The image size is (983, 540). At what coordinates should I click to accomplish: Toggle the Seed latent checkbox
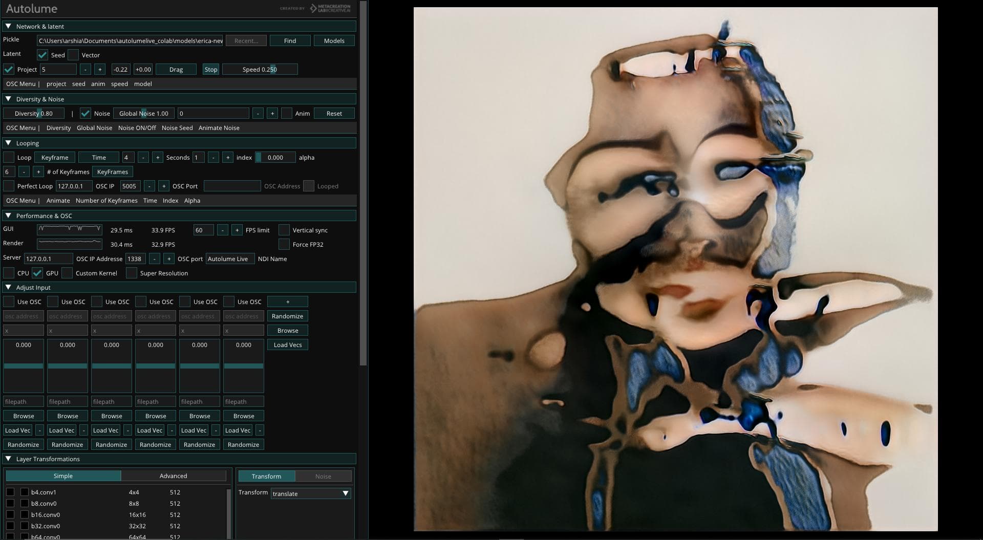[42, 55]
